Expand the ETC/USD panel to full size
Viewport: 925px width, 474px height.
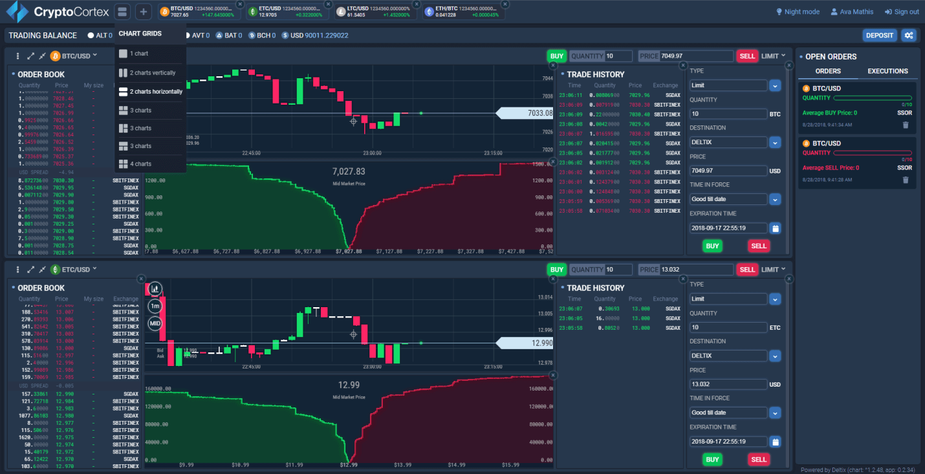[x=30, y=270]
